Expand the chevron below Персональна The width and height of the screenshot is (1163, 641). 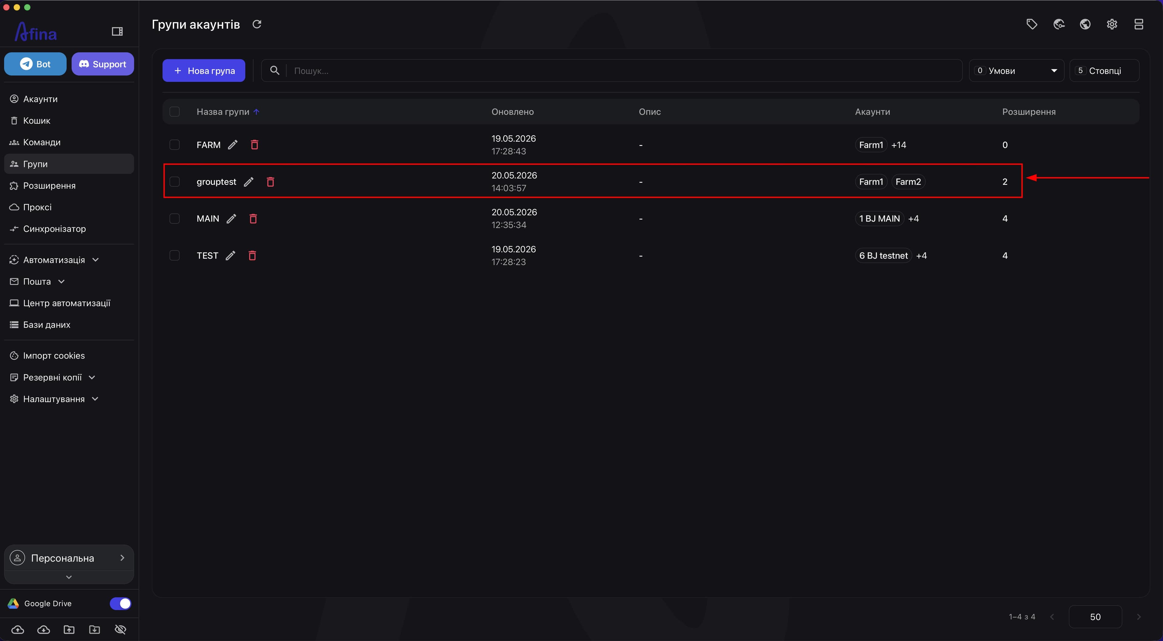coord(69,577)
